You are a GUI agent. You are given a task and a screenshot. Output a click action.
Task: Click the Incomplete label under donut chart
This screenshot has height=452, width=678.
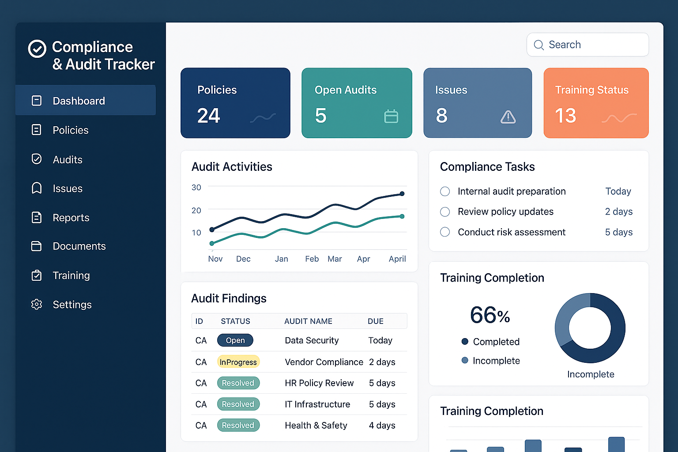(x=591, y=374)
